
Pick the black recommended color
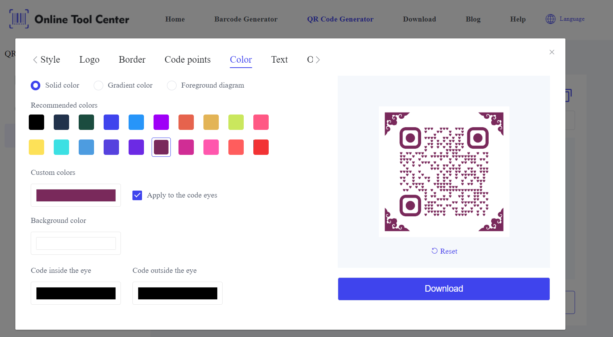36,122
